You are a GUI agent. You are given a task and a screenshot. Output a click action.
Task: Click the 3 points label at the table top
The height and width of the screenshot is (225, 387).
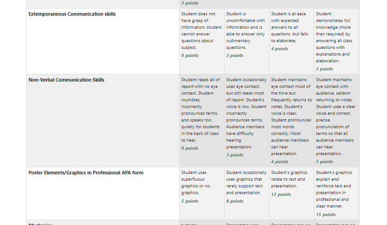click(x=190, y=3)
